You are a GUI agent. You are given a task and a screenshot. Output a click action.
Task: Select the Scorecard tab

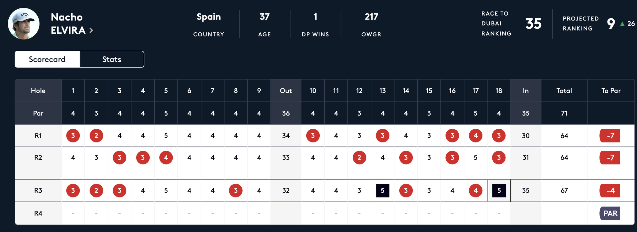click(47, 59)
